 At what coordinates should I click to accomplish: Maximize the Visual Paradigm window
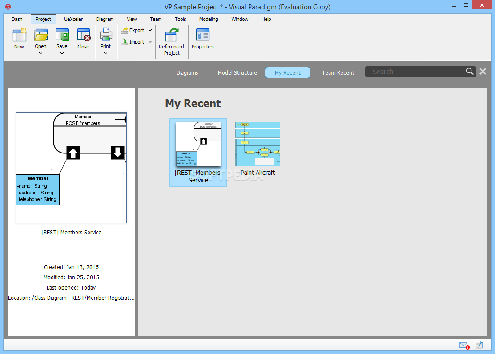tap(466, 5)
